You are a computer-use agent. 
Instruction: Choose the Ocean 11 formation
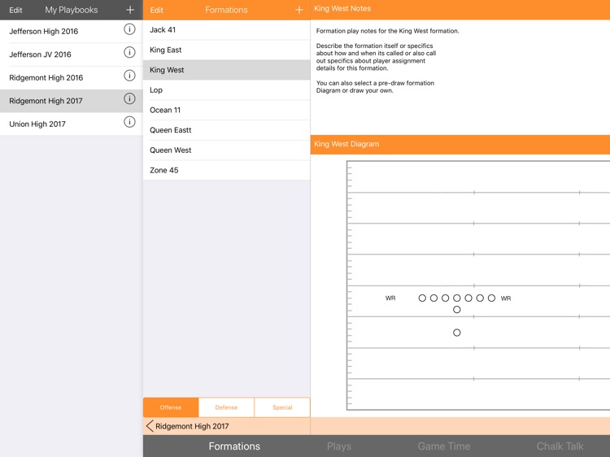point(226,110)
